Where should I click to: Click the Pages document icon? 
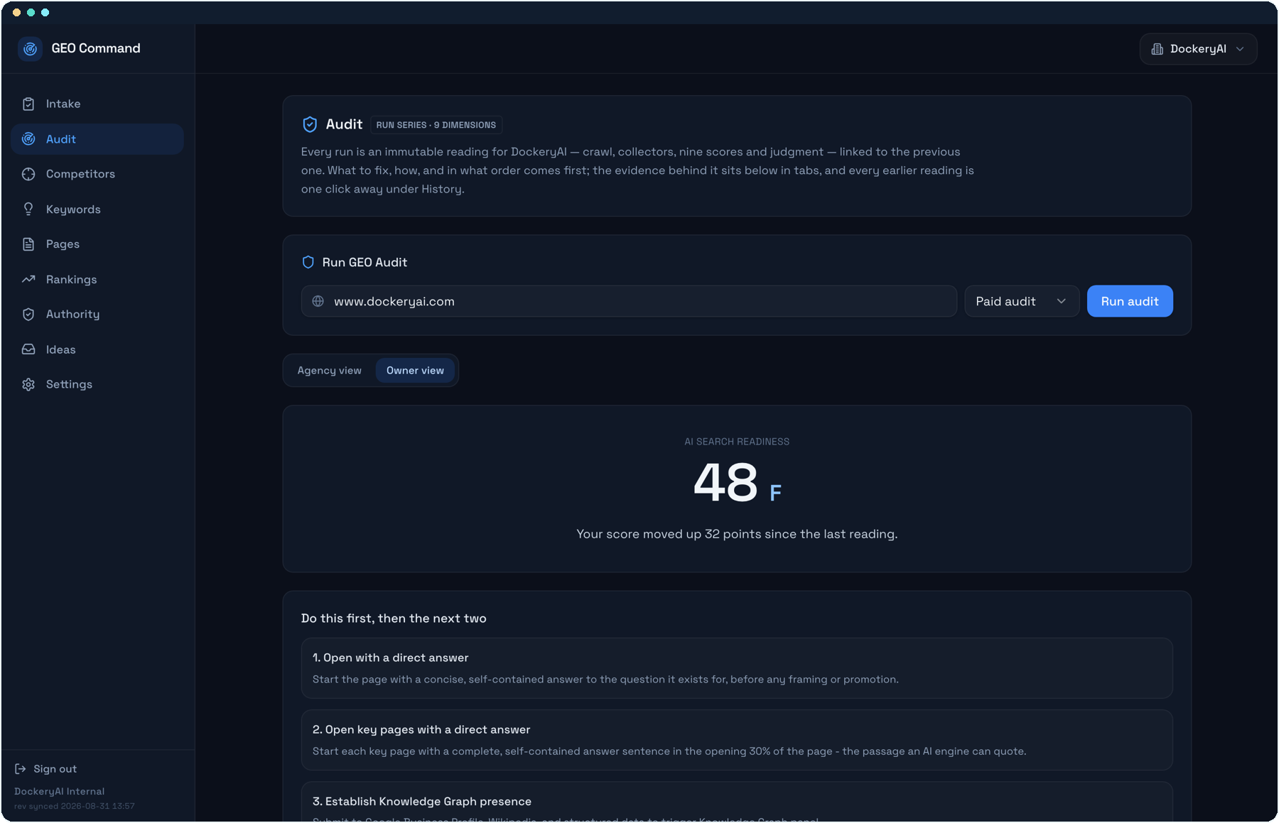(x=28, y=244)
